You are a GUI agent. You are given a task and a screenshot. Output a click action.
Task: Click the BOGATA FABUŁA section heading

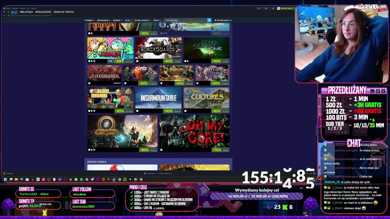tap(97, 162)
